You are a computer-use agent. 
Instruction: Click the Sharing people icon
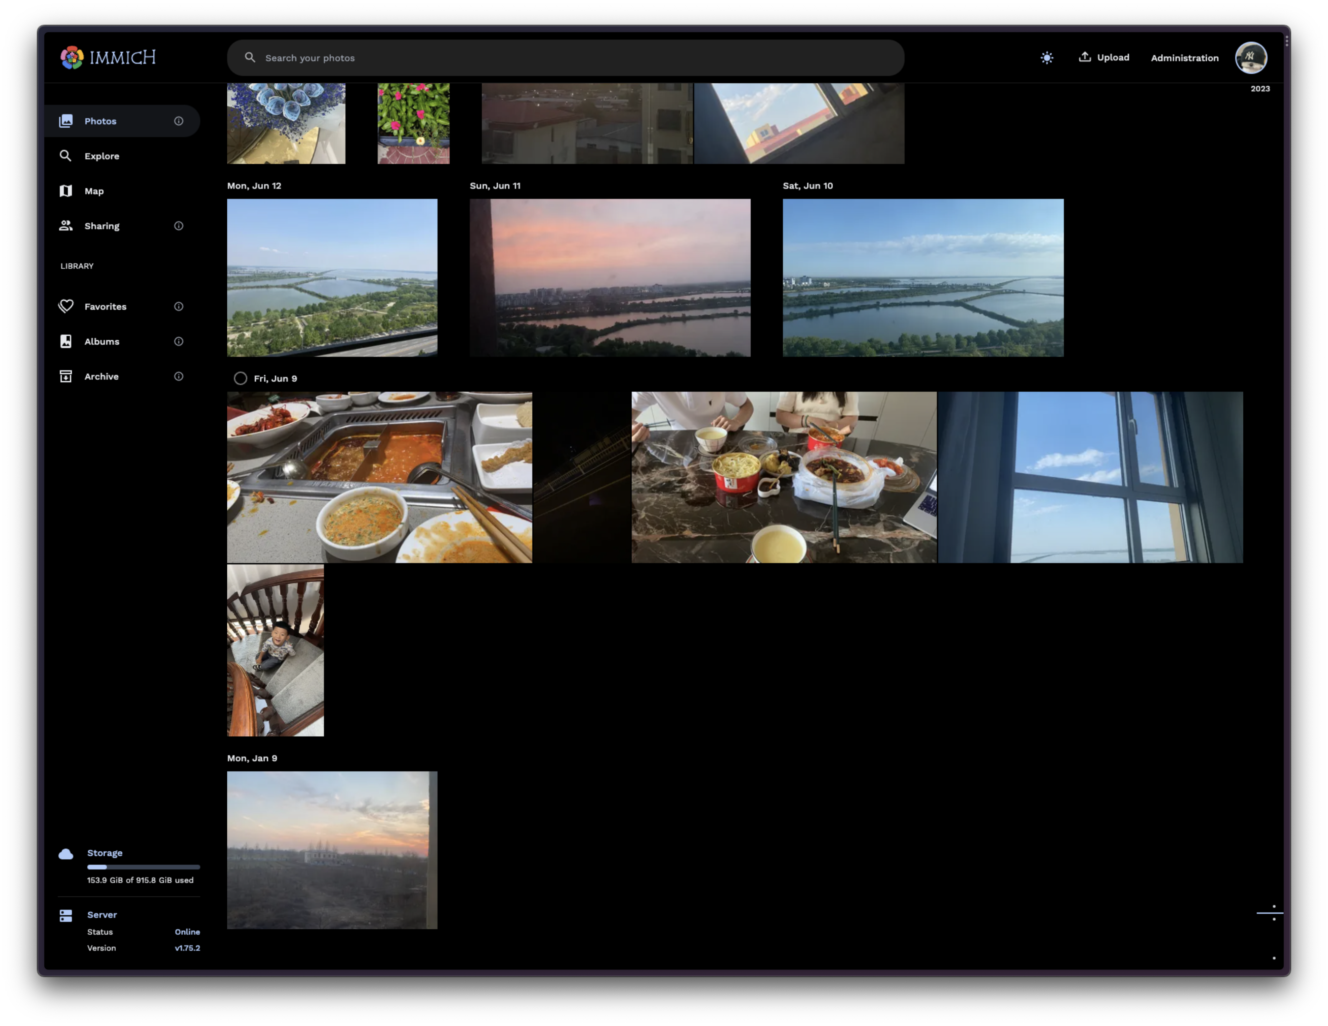pos(66,226)
